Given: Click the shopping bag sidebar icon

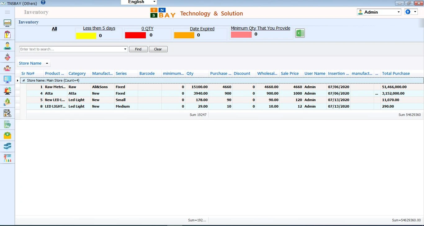Looking at the screenshot, I should (7, 34).
